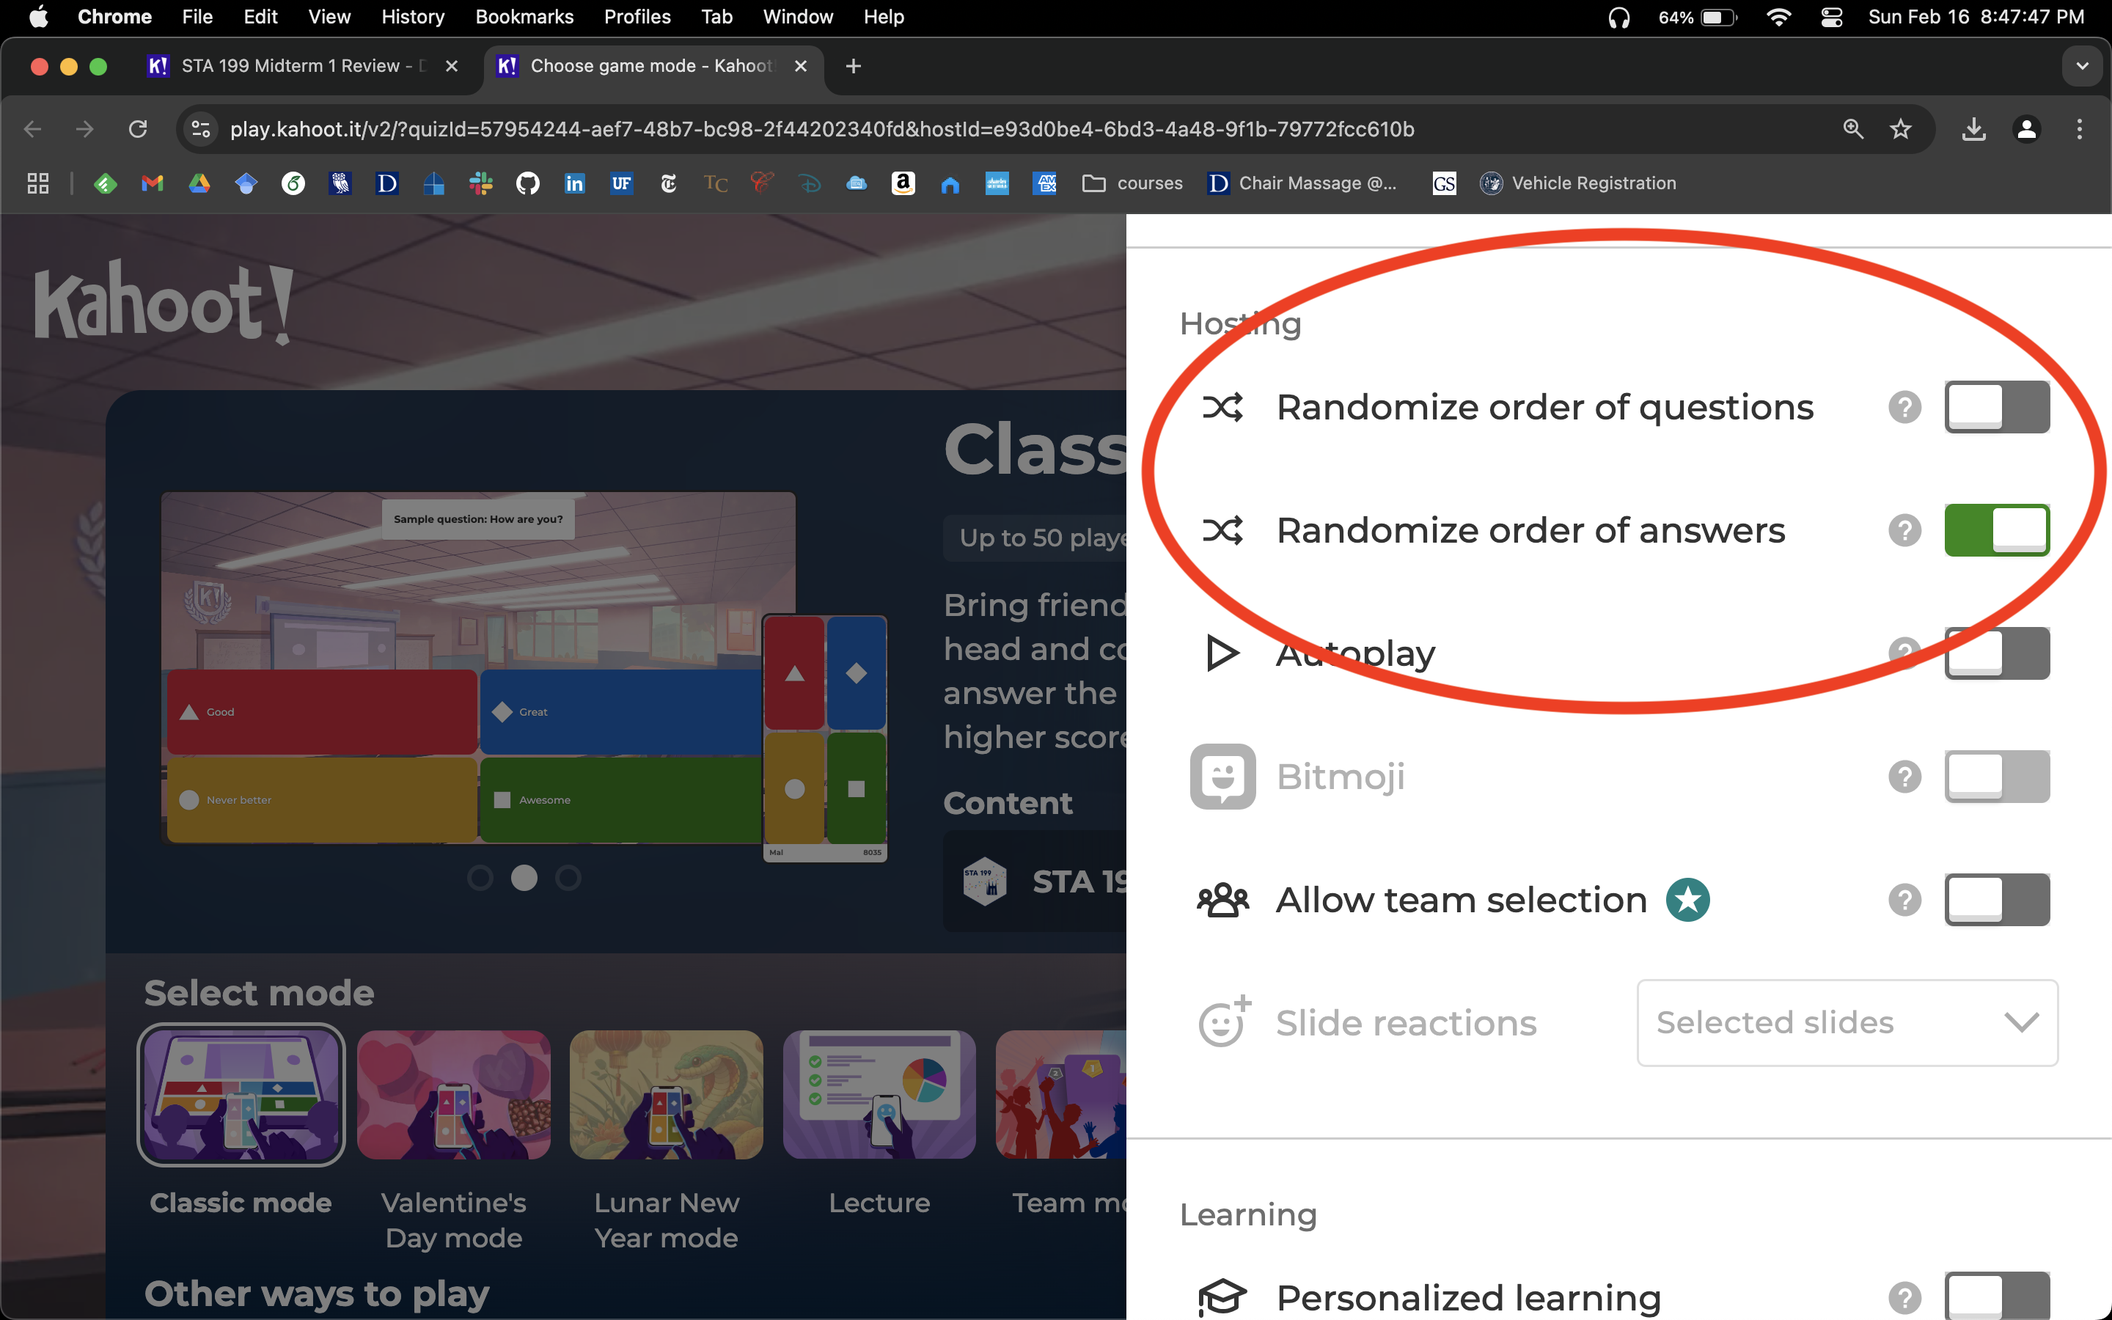2112x1320 pixels.
Task: Select the first carousel dot indicator
Action: tap(480, 877)
